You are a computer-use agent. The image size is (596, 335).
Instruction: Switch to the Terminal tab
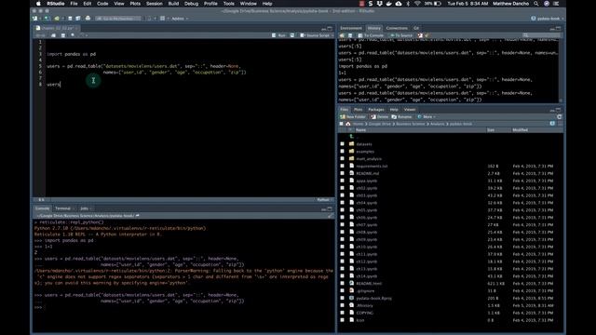tap(62, 208)
